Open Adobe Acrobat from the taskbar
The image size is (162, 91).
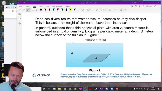[91, 89]
